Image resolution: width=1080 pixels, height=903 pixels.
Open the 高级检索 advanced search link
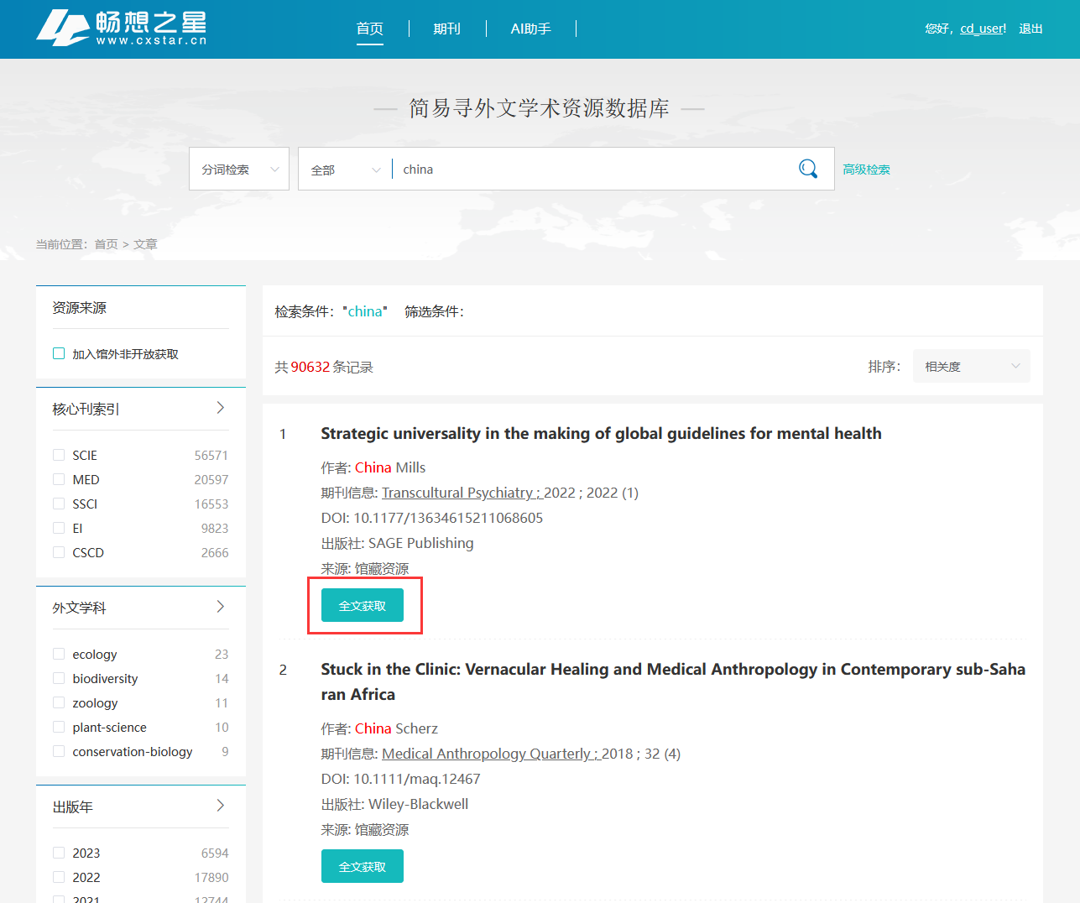click(866, 170)
